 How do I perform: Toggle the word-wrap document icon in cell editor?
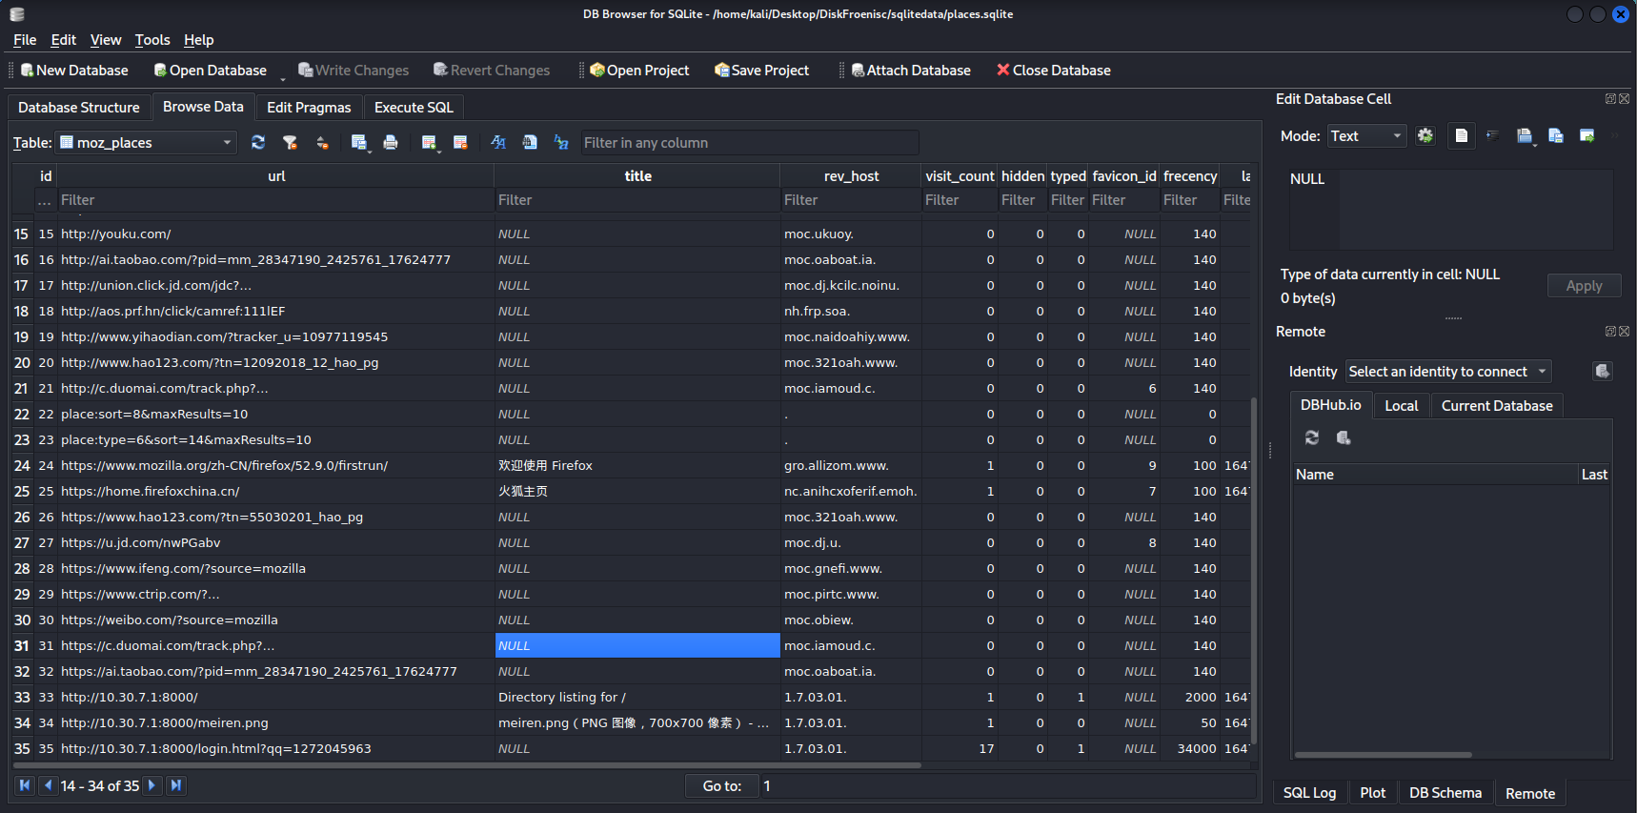[1461, 135]
